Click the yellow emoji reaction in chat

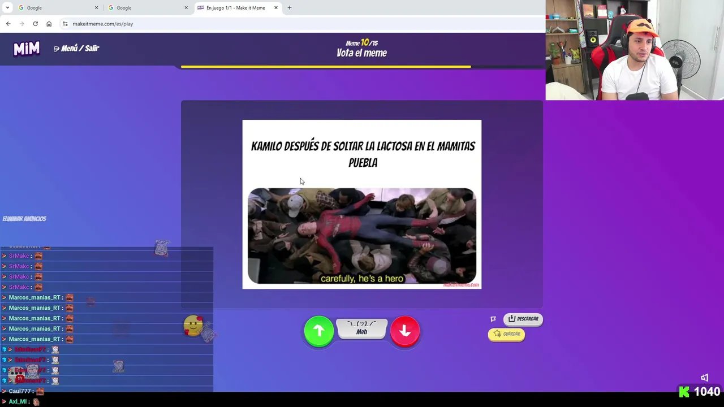click(x=193, y=326)
